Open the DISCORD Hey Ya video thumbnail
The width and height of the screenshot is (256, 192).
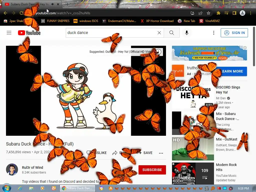click(x=193, y=97)
